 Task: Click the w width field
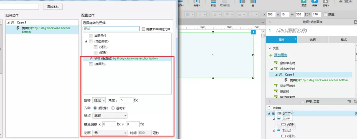[x=300, y=14]
